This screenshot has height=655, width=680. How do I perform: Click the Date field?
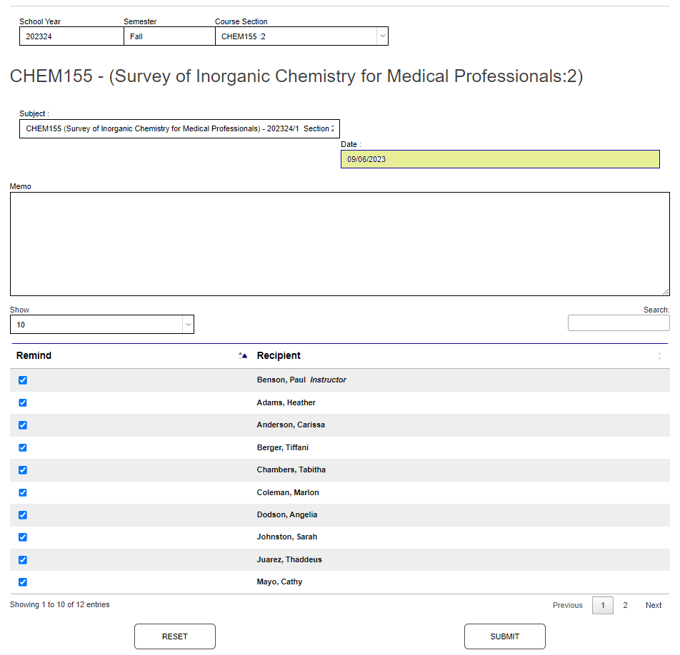[x=499, y=159]
